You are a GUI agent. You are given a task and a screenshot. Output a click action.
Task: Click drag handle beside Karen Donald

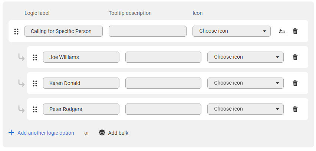[x=35, y=83]
